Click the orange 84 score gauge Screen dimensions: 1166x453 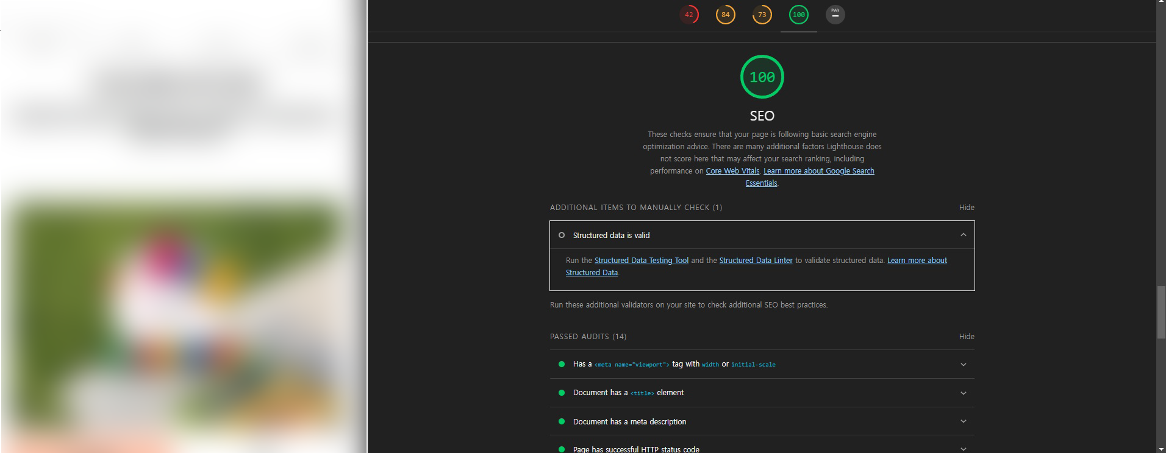click(725, 15)
